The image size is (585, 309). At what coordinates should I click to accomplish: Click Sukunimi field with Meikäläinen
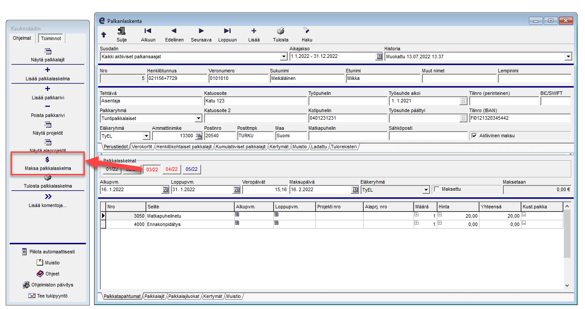[307, 79]
